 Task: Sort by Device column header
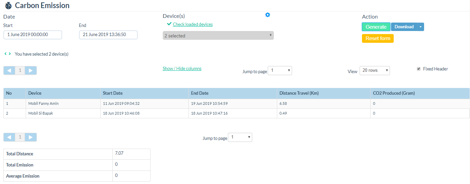coord(35,93)
